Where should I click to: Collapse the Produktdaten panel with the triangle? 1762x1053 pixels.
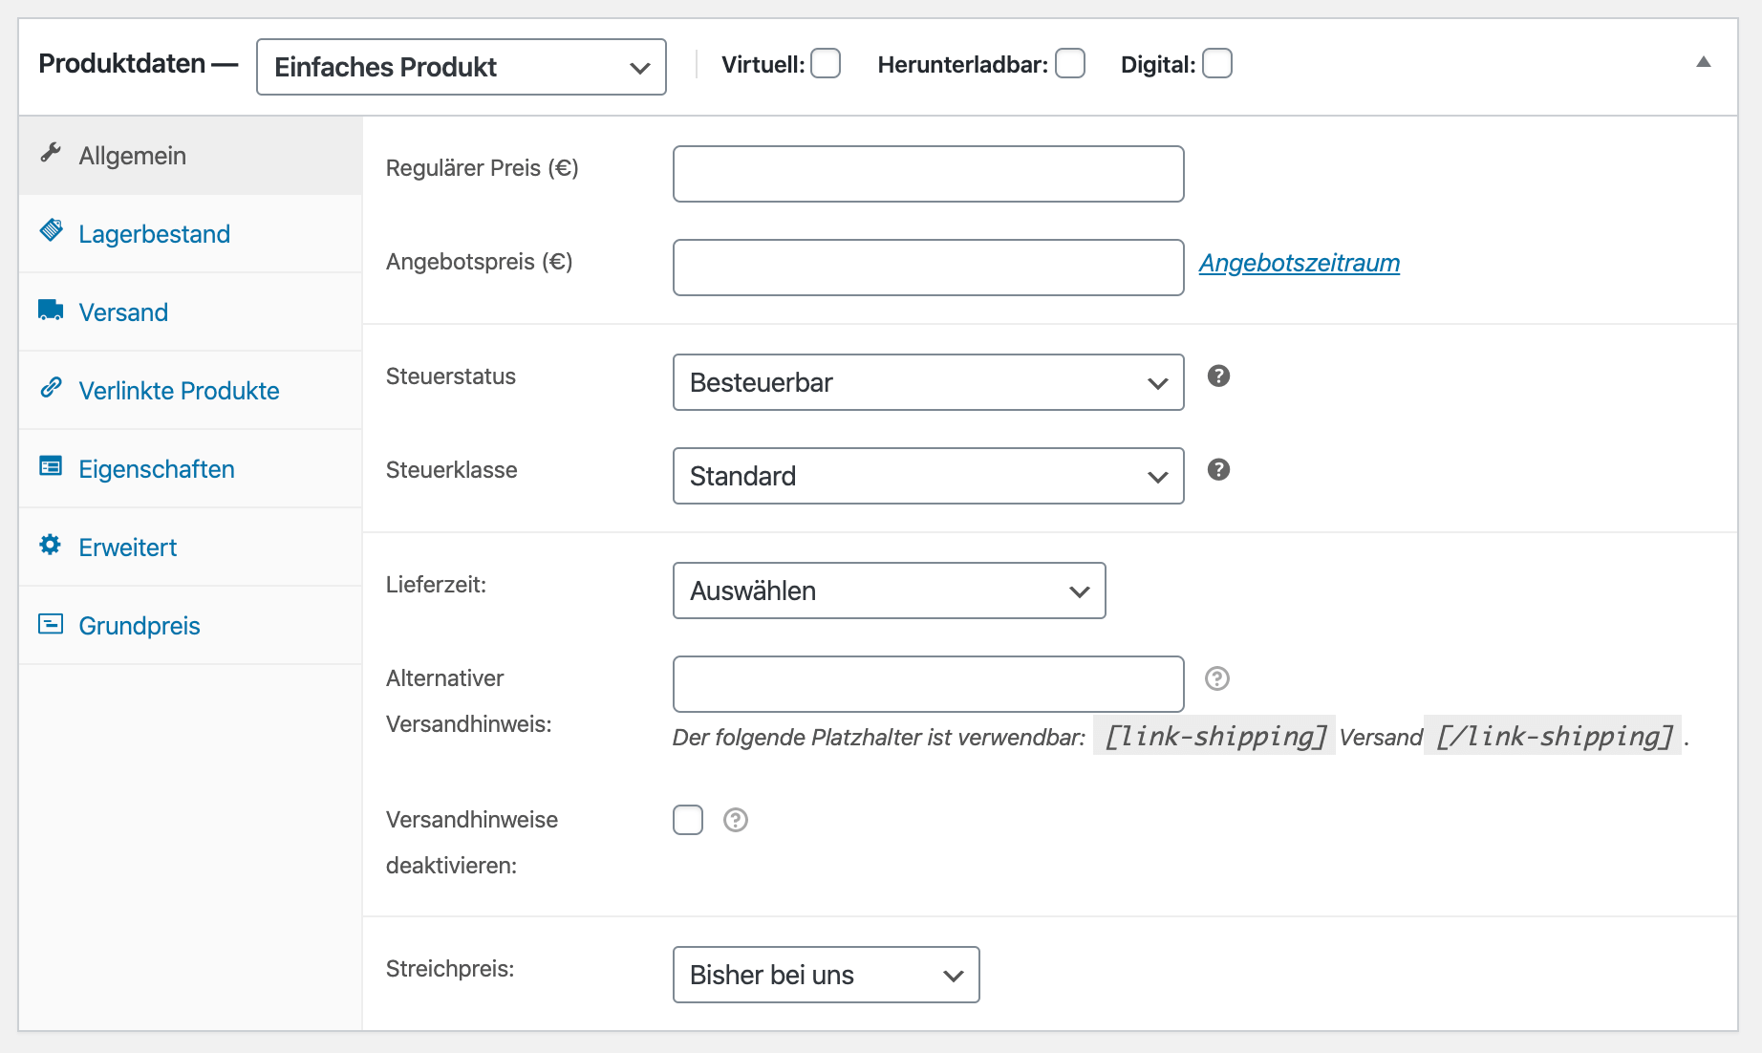pos(1703,62)
